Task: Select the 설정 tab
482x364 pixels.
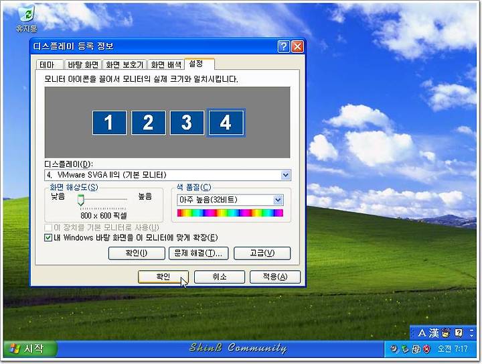Action: tap(199, 64)
